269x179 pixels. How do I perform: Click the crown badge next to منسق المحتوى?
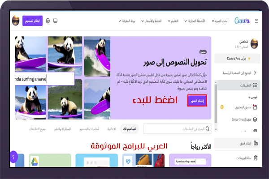pyautogui.click(x=222, y=107)
